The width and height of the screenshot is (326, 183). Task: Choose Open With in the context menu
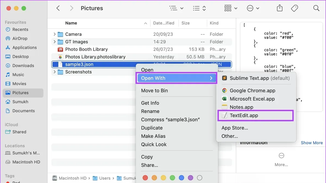(x=176, y=78)
